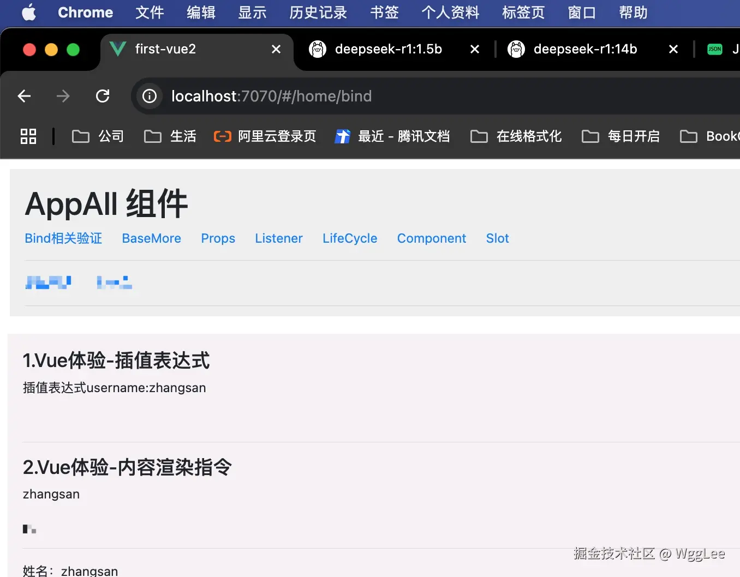
Task: Open the 每日开启 bookmark folder
Action: [x=620, y=136]
